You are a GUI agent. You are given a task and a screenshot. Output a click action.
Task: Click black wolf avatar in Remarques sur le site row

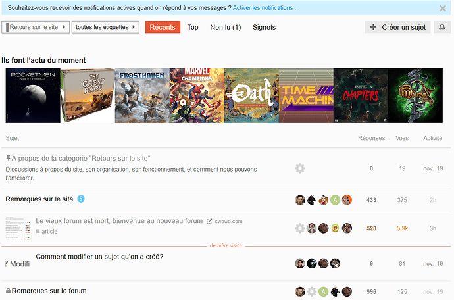coord(312,200)
